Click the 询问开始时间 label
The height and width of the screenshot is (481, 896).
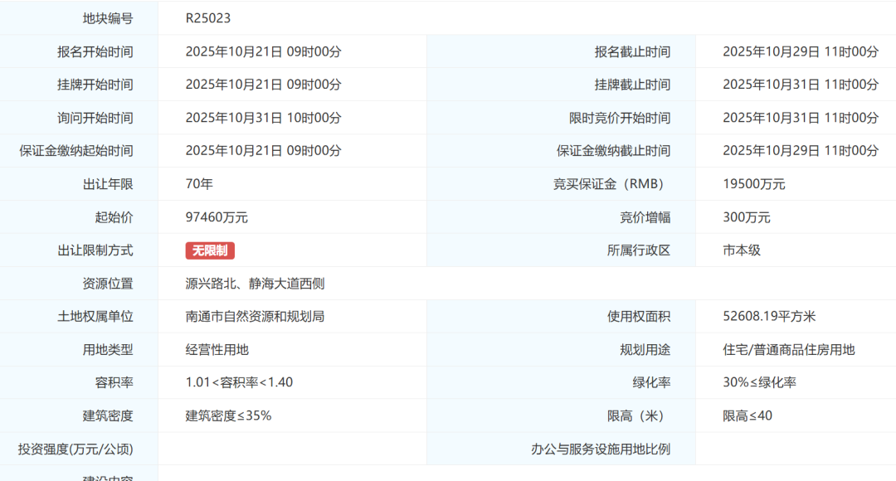coord(95,118)
